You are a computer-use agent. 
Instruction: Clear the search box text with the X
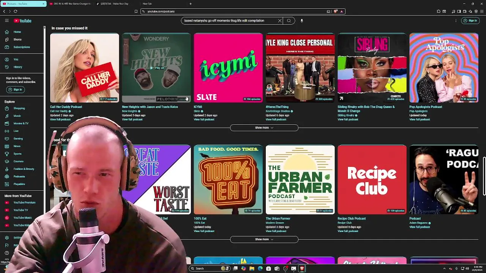pos(280,21)
